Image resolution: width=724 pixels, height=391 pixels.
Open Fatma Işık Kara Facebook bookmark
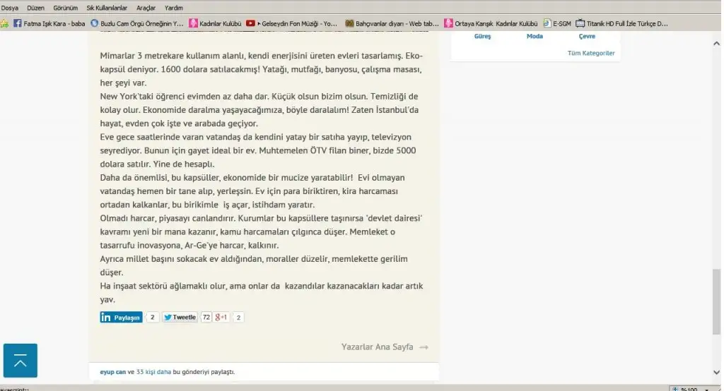[48, 23]
